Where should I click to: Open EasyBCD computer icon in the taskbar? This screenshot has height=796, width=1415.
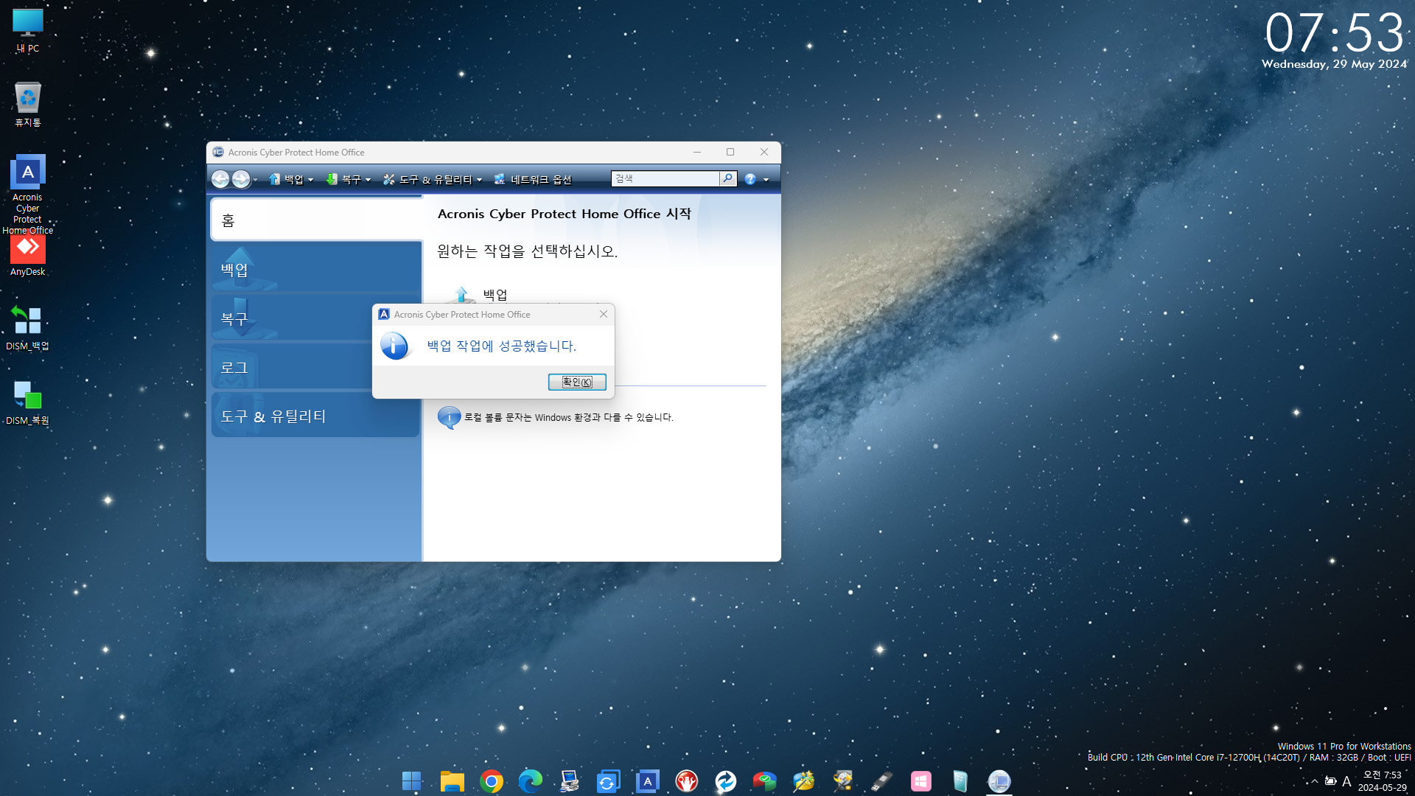point(570,781)
